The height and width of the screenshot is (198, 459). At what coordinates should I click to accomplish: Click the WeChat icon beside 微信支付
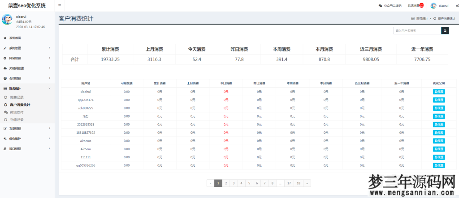click(x=6, y=112)
